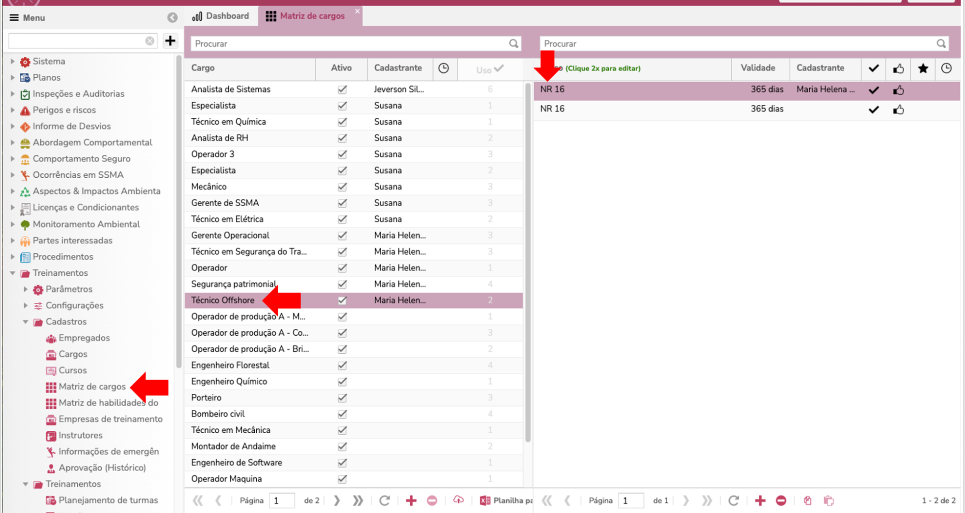Viewport: 965px width, 513px height.
Task: Click thumbs-up icon on first NR 16 row
Action: [898, 90]
